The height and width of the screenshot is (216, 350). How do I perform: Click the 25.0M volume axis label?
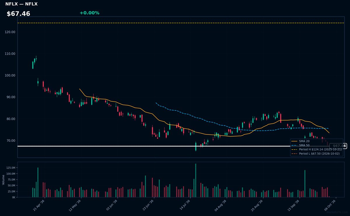click(11, 192)
